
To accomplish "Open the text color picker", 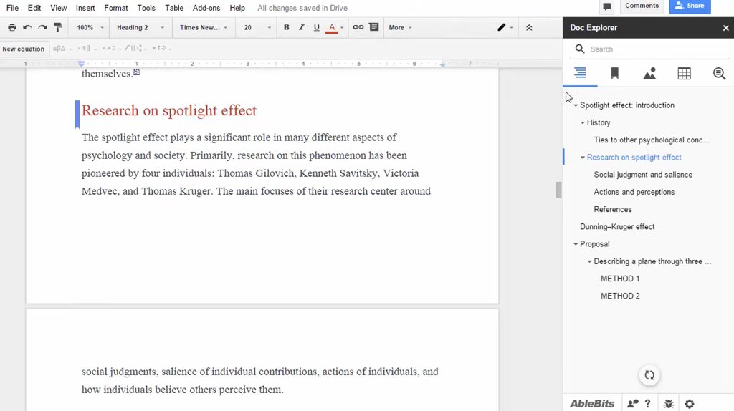I will (x=334, y=28).
